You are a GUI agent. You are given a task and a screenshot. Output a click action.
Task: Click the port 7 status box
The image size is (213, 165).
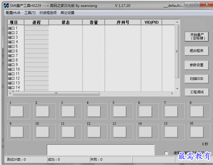(x=171, y=112)
